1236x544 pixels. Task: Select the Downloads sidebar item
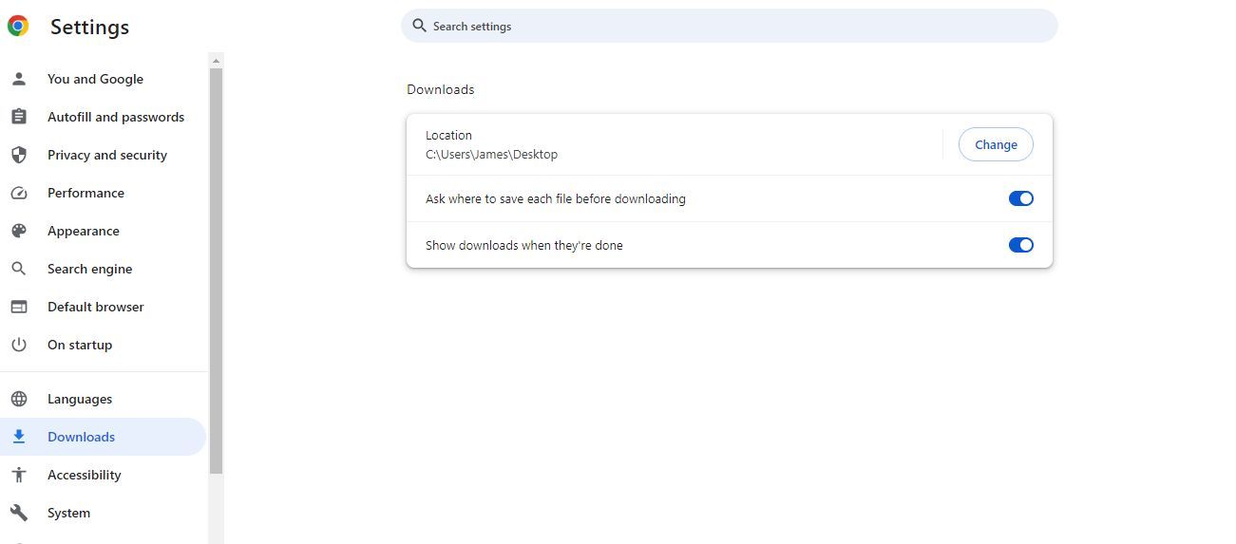pyautogui.click(x=103, y=437)
